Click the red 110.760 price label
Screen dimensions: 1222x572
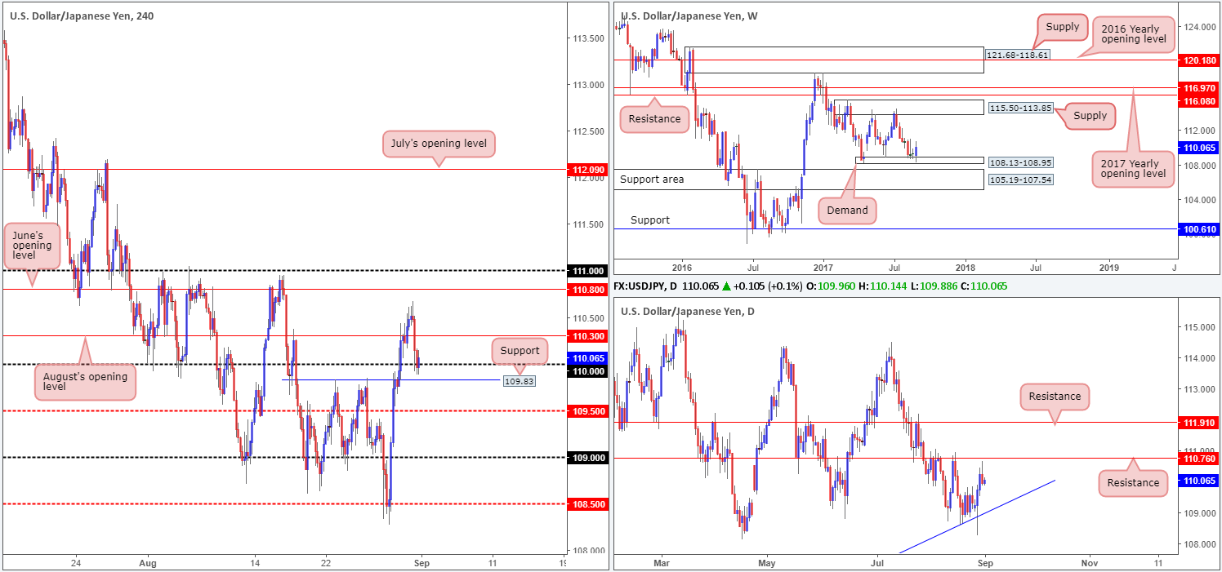pyautogui.click(x=1200, y=459)
